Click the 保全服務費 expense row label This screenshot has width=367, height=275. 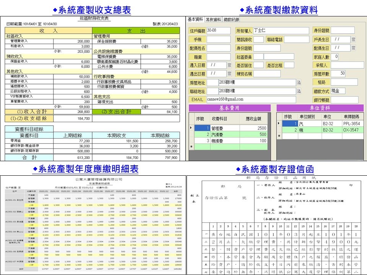coord(107,41)
